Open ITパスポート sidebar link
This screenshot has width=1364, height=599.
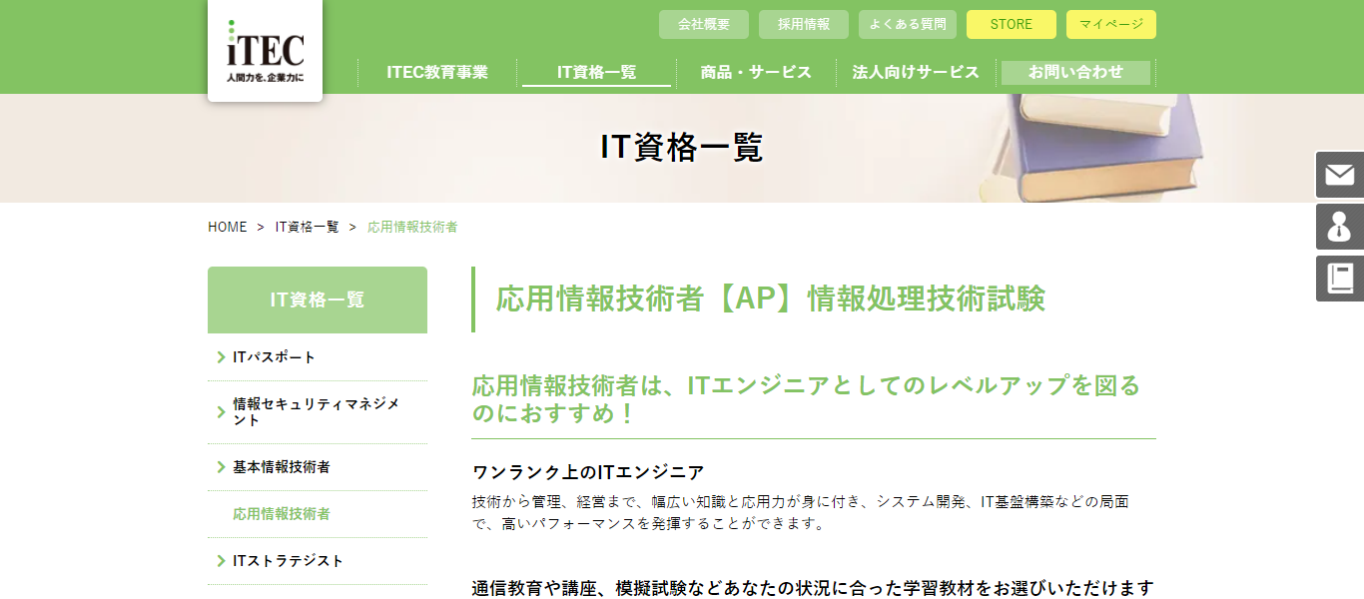(x=318, y=357)
